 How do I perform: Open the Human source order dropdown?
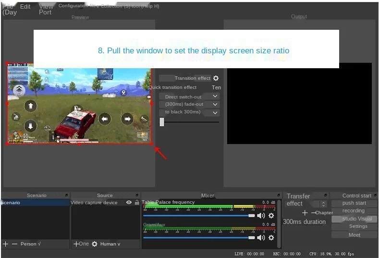click(x=110, y=244)
